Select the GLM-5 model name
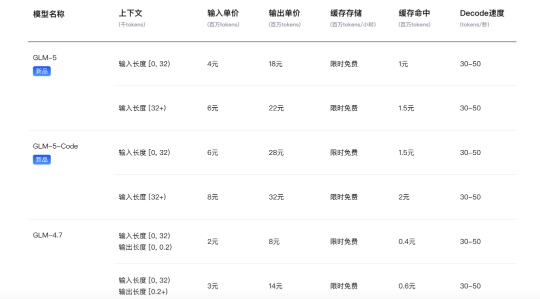The width and height of the screenshot is (540, 299). click(45, 58)
